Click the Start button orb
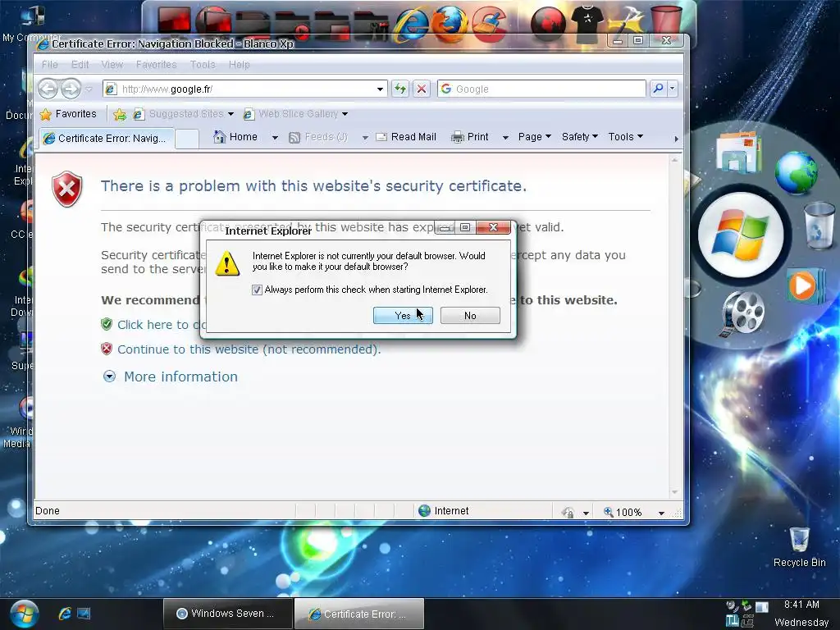Viewport: 840px width, 630px height. point(24,614)
